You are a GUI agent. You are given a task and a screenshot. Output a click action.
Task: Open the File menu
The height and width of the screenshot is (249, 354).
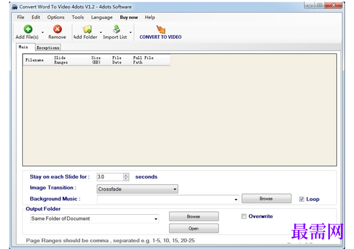21,17
